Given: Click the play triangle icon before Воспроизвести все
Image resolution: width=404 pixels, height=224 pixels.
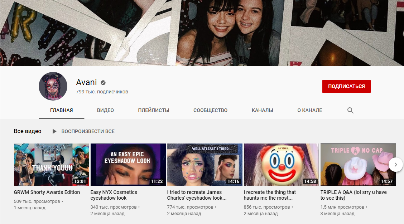Looking at the screenshot, I should pos(54,131).
